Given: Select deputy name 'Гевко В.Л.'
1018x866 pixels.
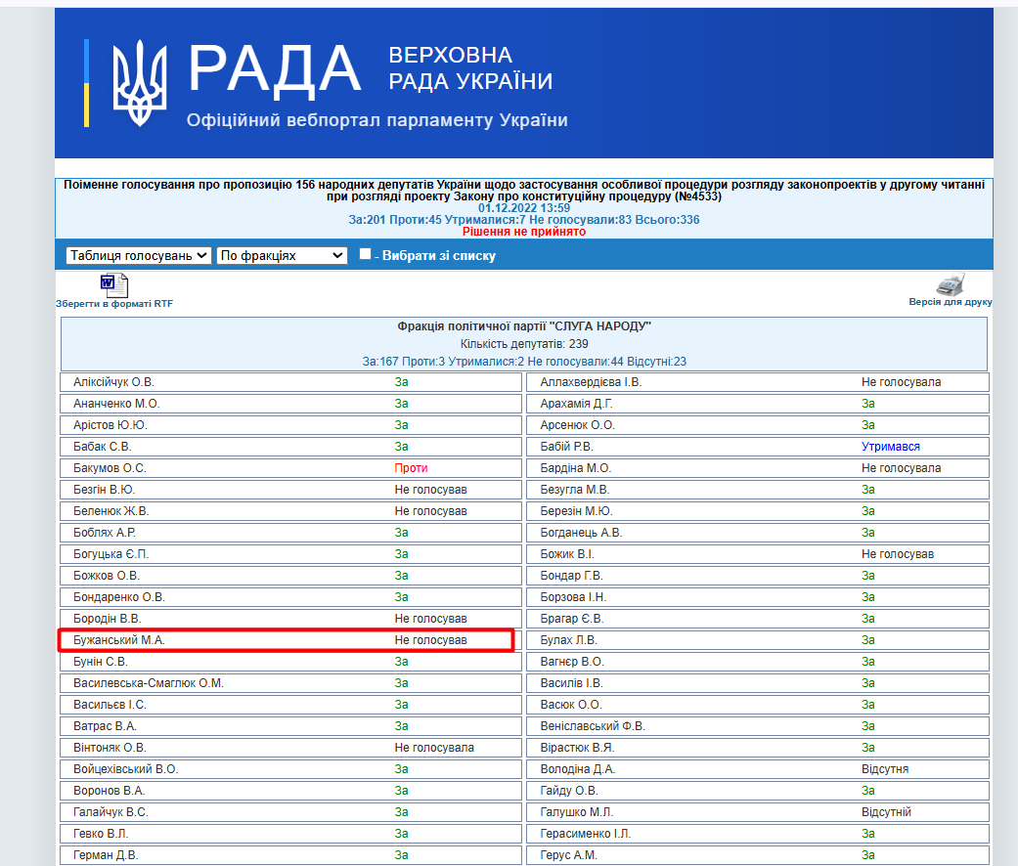Looking at the screenshot, I should click(x=101, y=833).
